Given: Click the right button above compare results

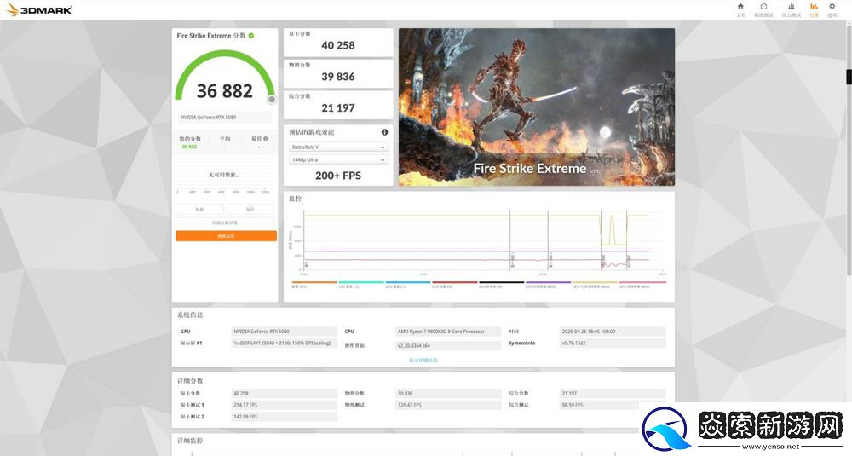Looking at the screenshot, I should (250, 209).
